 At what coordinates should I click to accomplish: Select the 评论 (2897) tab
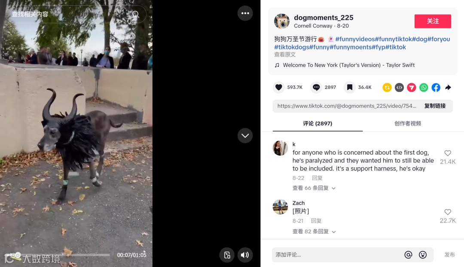coord(317,123)
